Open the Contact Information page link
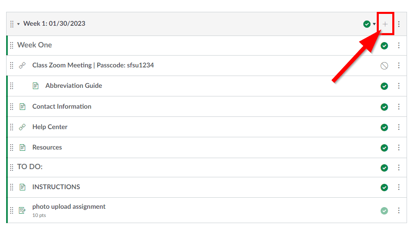Image resolution: width=416 pixels, height=239 pixels. click(62, 107)
